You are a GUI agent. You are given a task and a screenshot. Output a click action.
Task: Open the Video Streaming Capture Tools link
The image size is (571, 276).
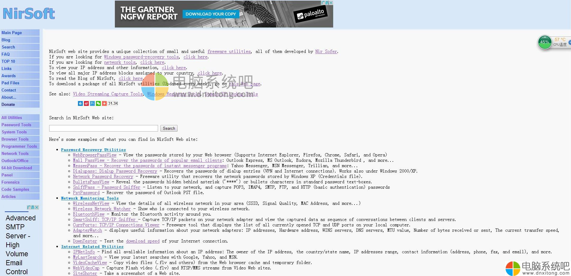click(108, 94)
